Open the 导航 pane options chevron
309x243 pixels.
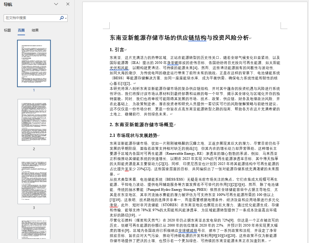(56, 4)
